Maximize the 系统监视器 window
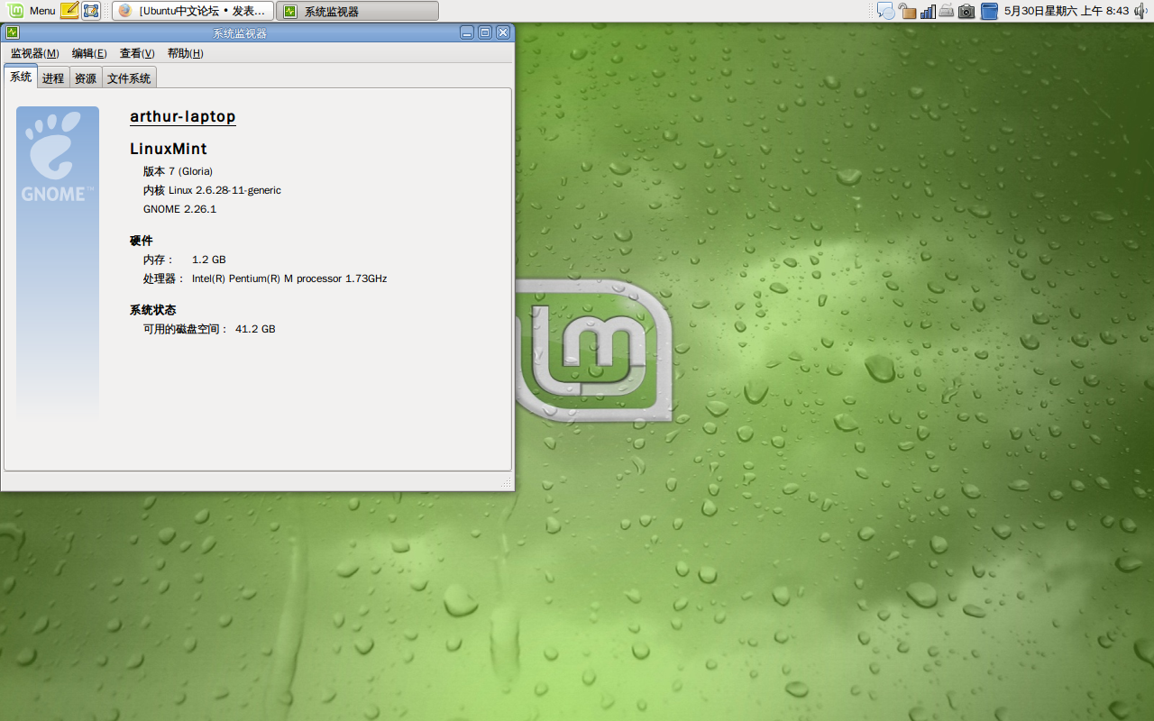Image resolution: width=1154 pixels, height=721 pixels. pyautogui.click(x=485, y=32)
